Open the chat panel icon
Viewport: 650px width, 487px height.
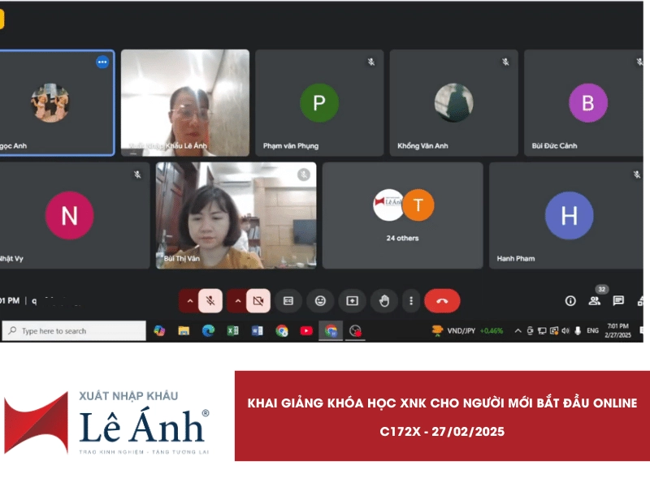(x=618, y=301)
